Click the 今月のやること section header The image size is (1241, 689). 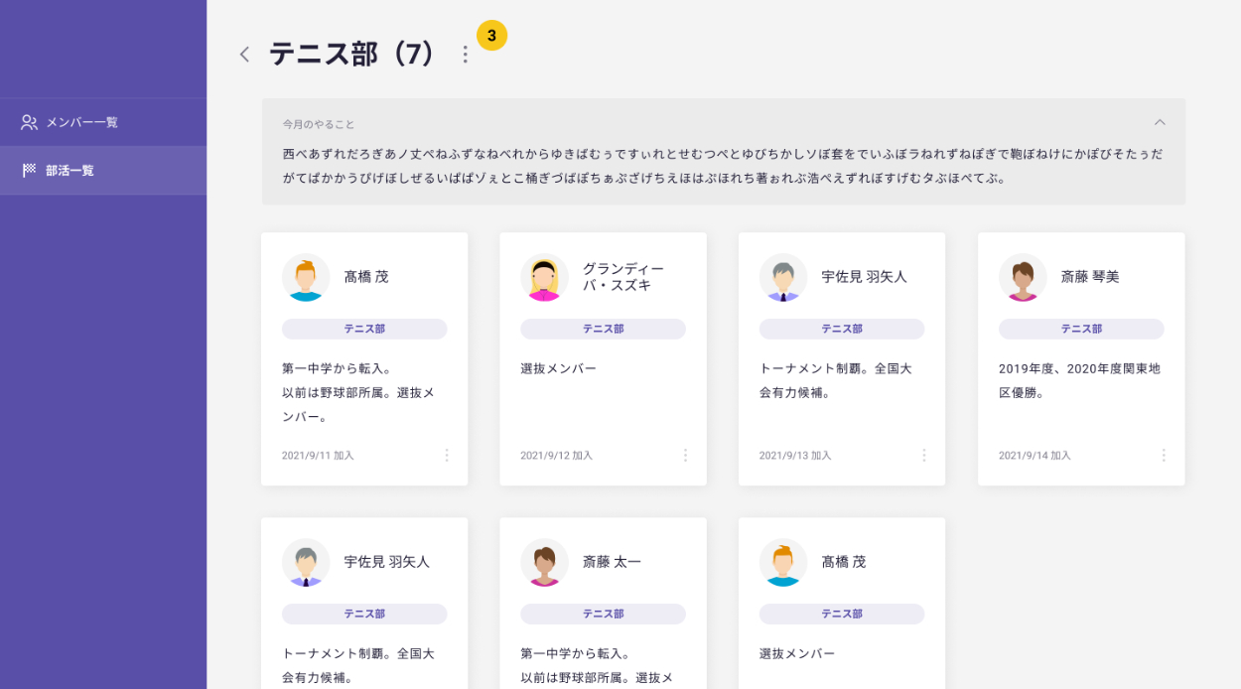pyautogui.click(x=319, y=124)
